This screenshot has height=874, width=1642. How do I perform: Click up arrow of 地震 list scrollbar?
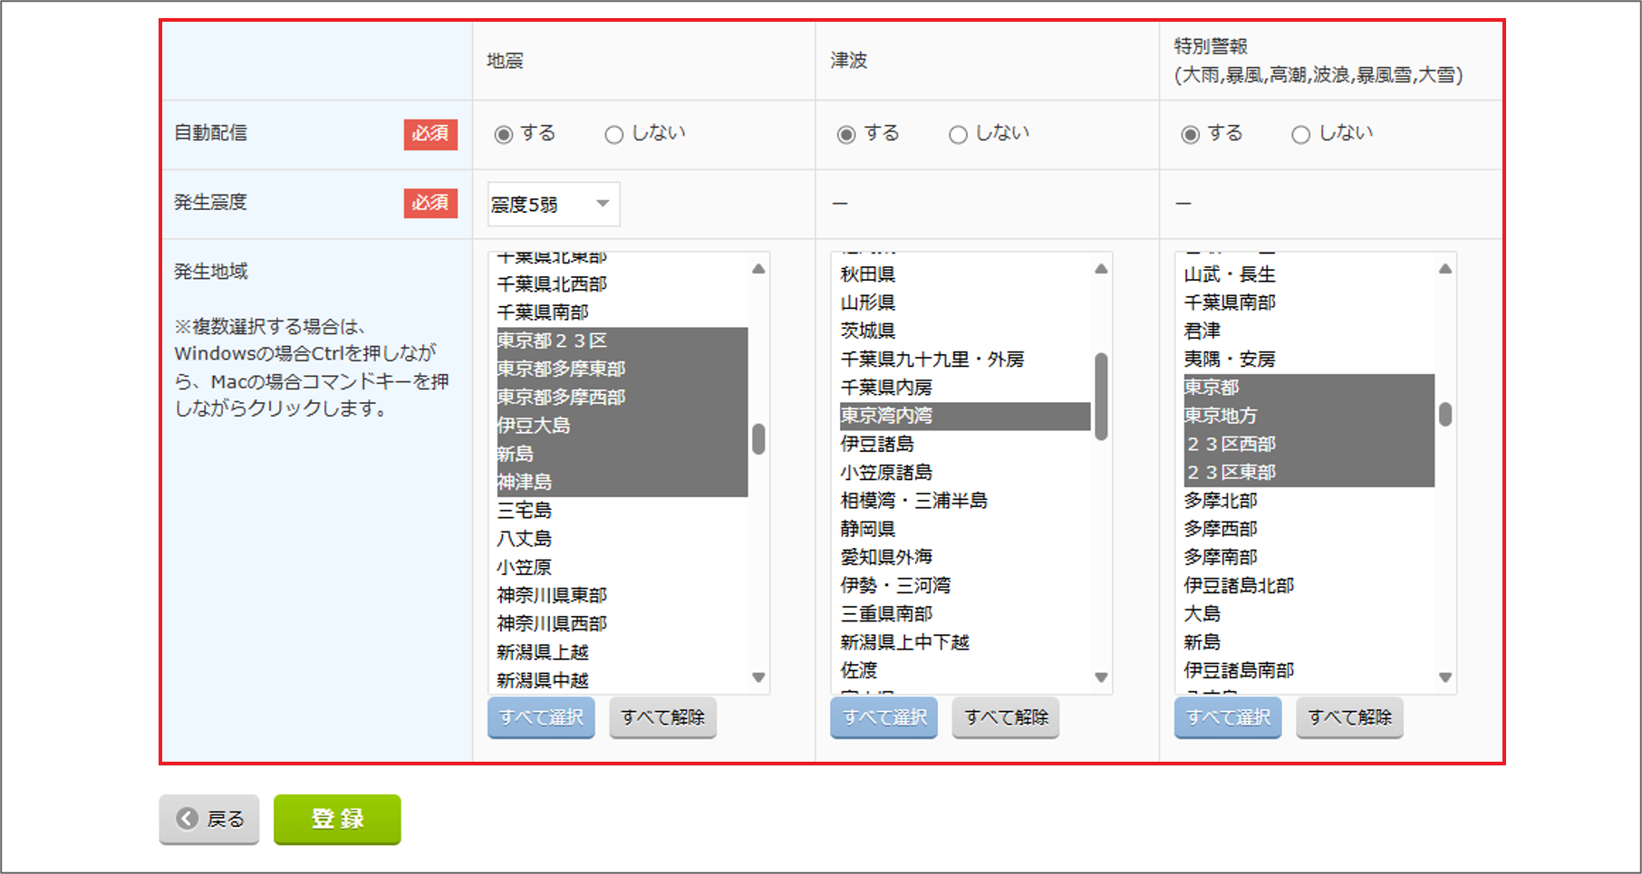758,269
